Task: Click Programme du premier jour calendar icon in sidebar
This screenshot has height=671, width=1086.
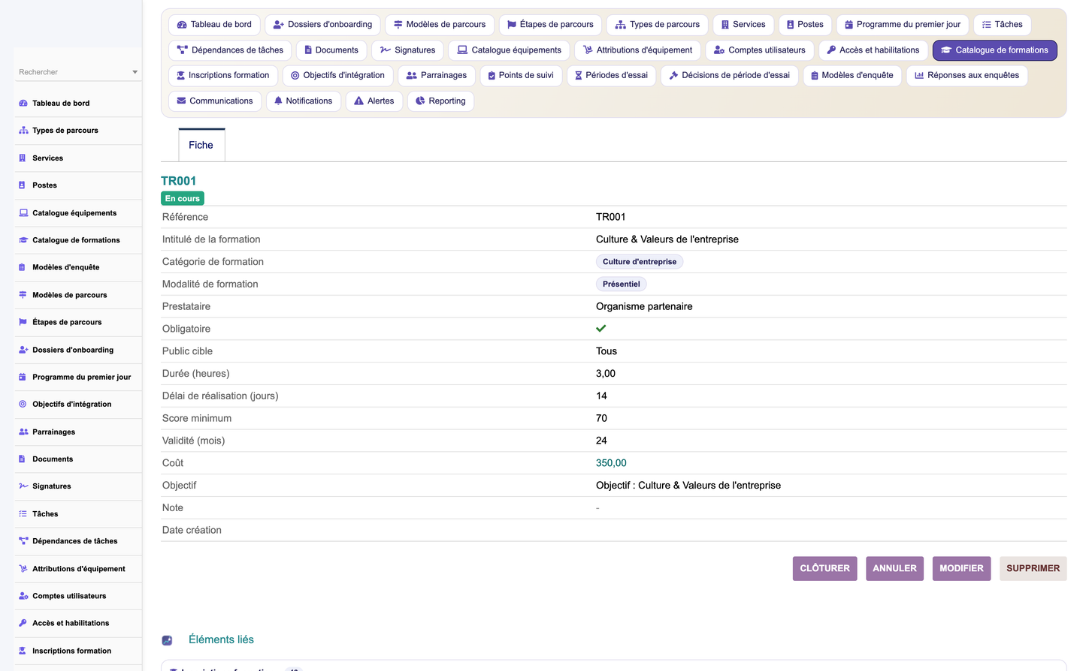Action: [23, 377]
